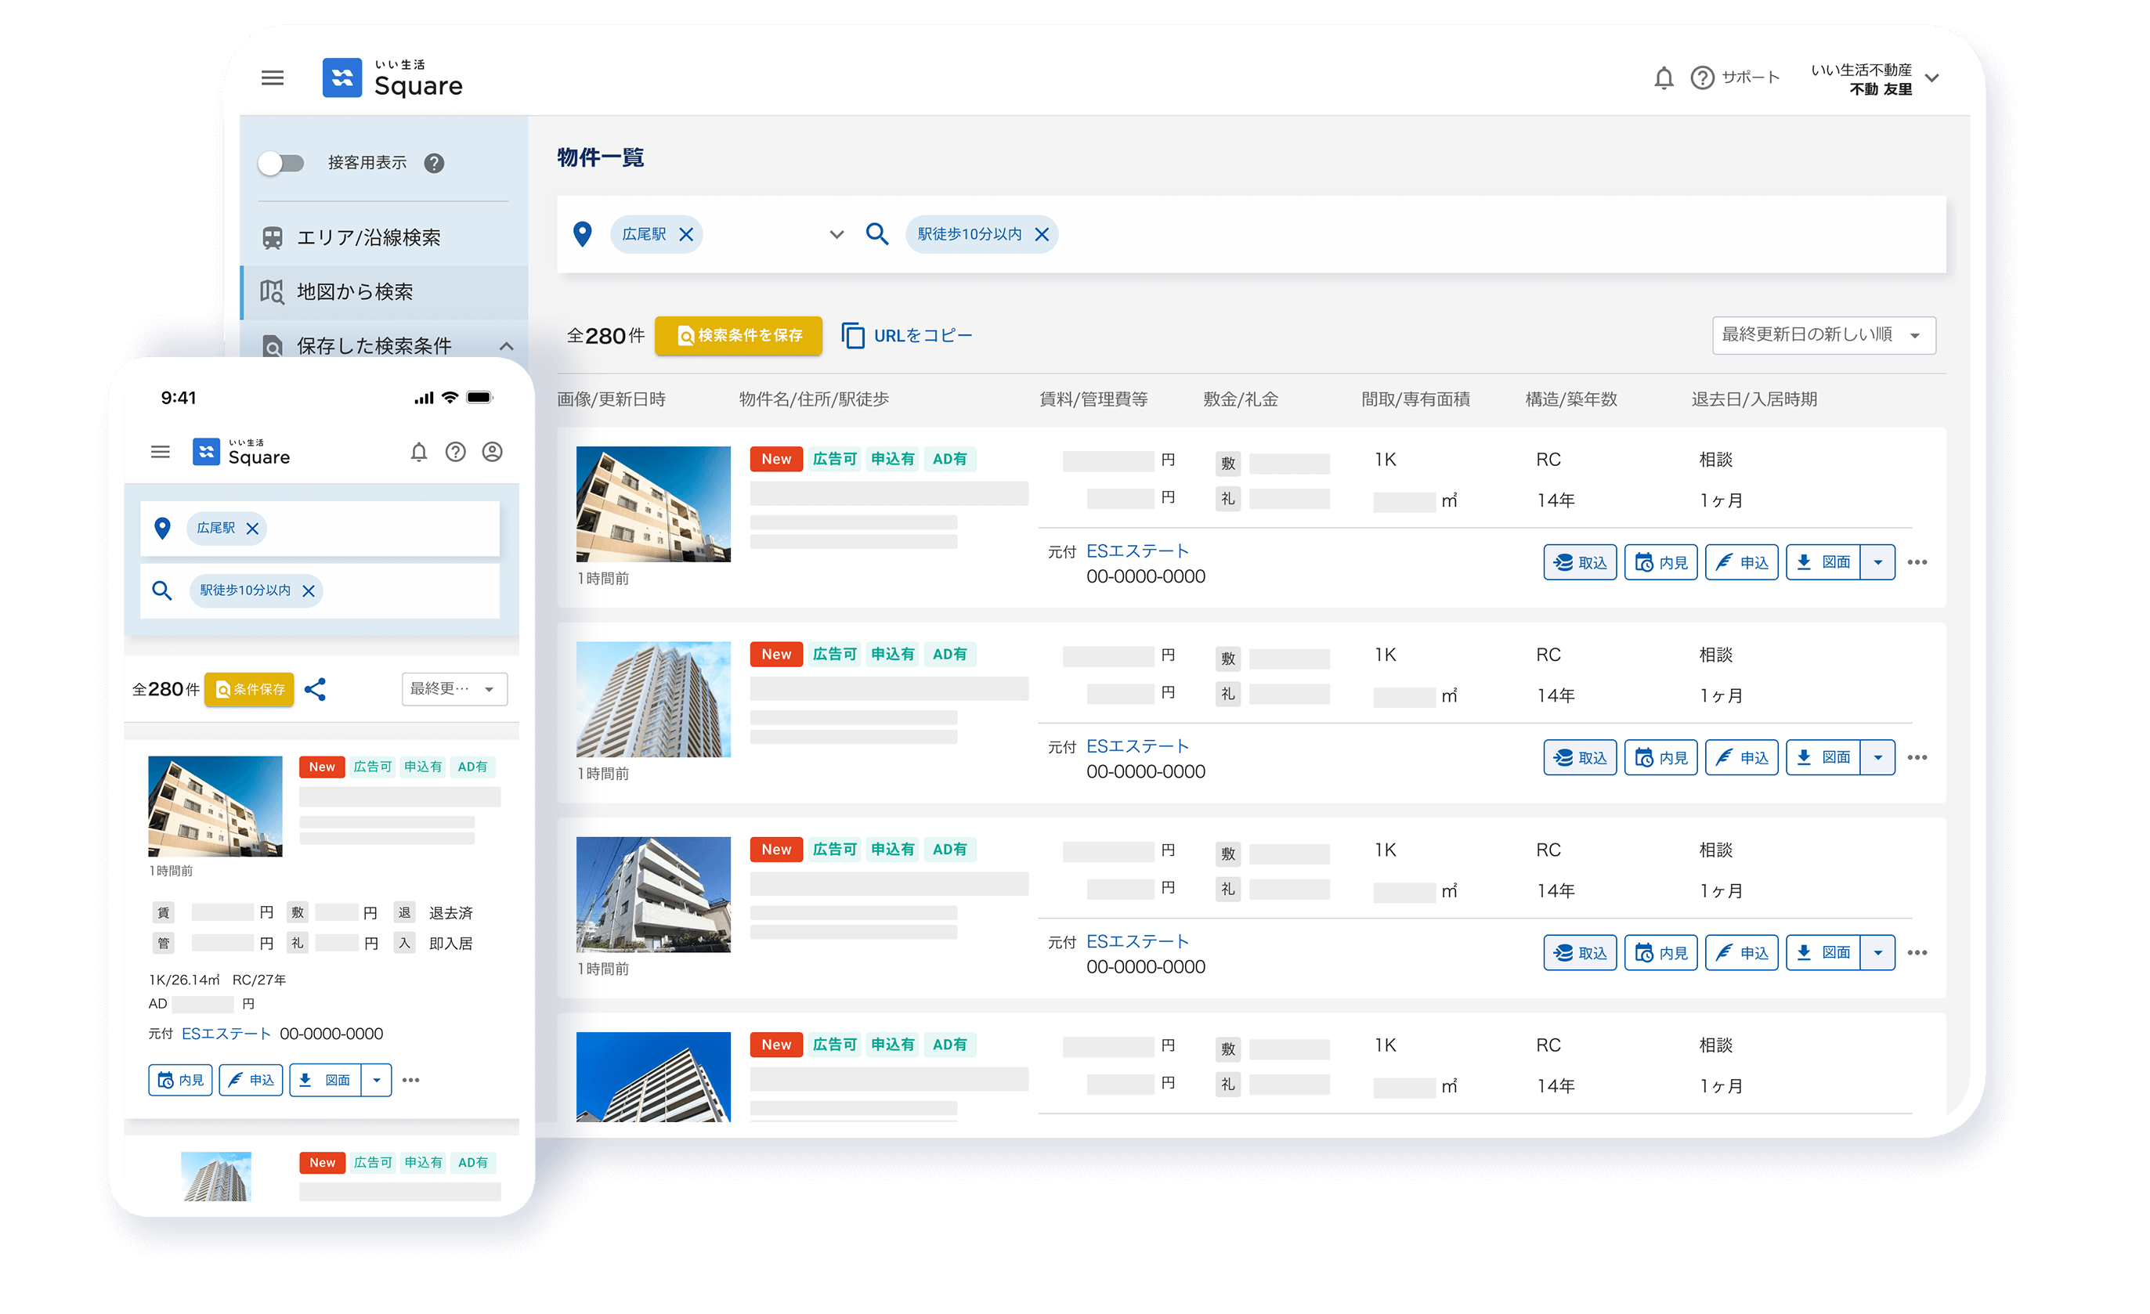The width and height of the screenshot is (2150, 1314).
Task: Click ESエステート link on second listing
Action: pyautogui.click(x=1137, y=747)
